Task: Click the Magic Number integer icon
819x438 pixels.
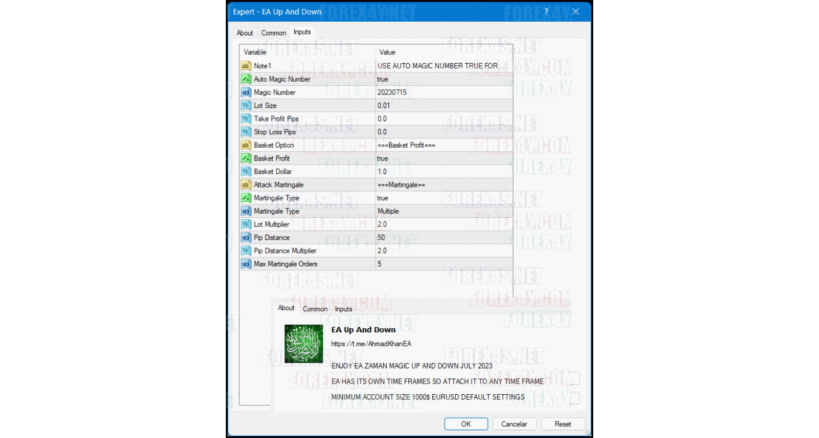Action: (246, 92)
